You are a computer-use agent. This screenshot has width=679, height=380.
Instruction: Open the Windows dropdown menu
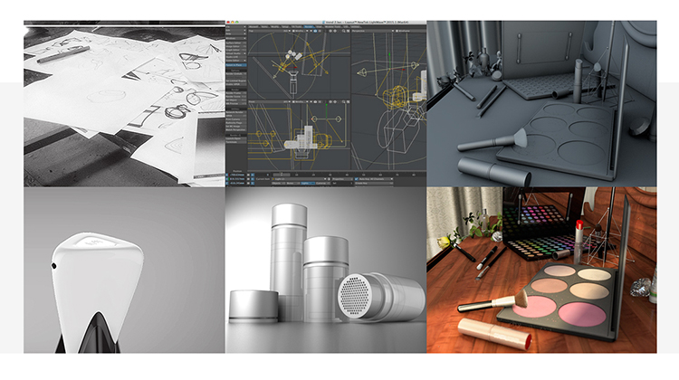235,39
